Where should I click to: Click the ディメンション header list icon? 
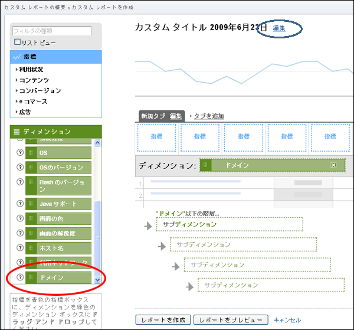point(17,132)
